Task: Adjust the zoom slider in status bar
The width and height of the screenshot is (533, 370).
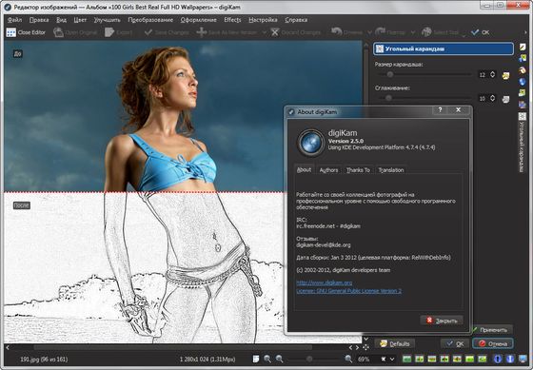Action: click(309, 359)
